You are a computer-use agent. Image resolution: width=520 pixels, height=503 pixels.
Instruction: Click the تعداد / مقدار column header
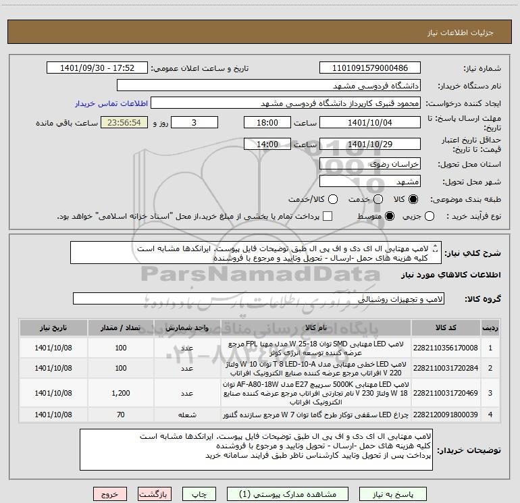coord(121,328)
